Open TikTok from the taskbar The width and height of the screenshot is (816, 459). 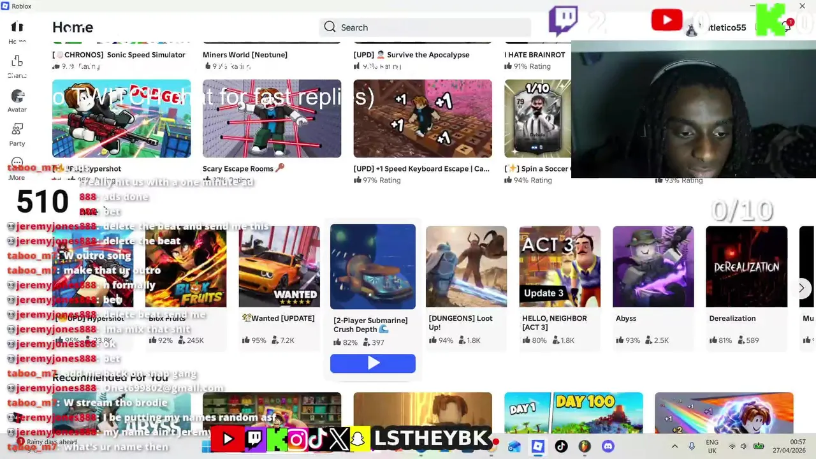[x=561, y=447]
